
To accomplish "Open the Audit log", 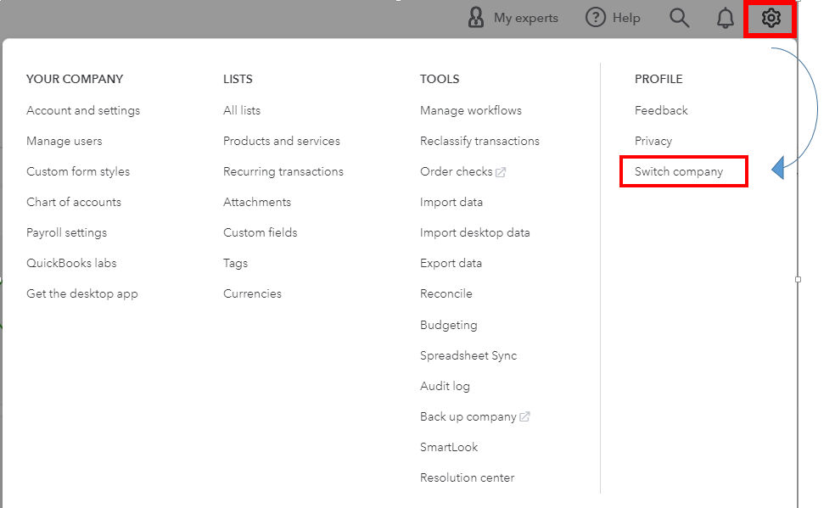I will click(445, 386).
